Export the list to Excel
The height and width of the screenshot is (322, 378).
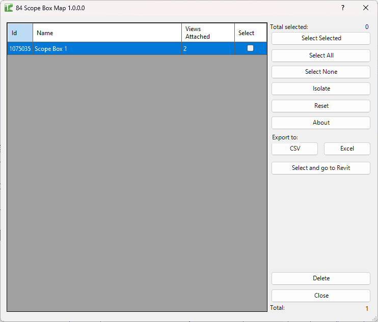click(347, 149)
